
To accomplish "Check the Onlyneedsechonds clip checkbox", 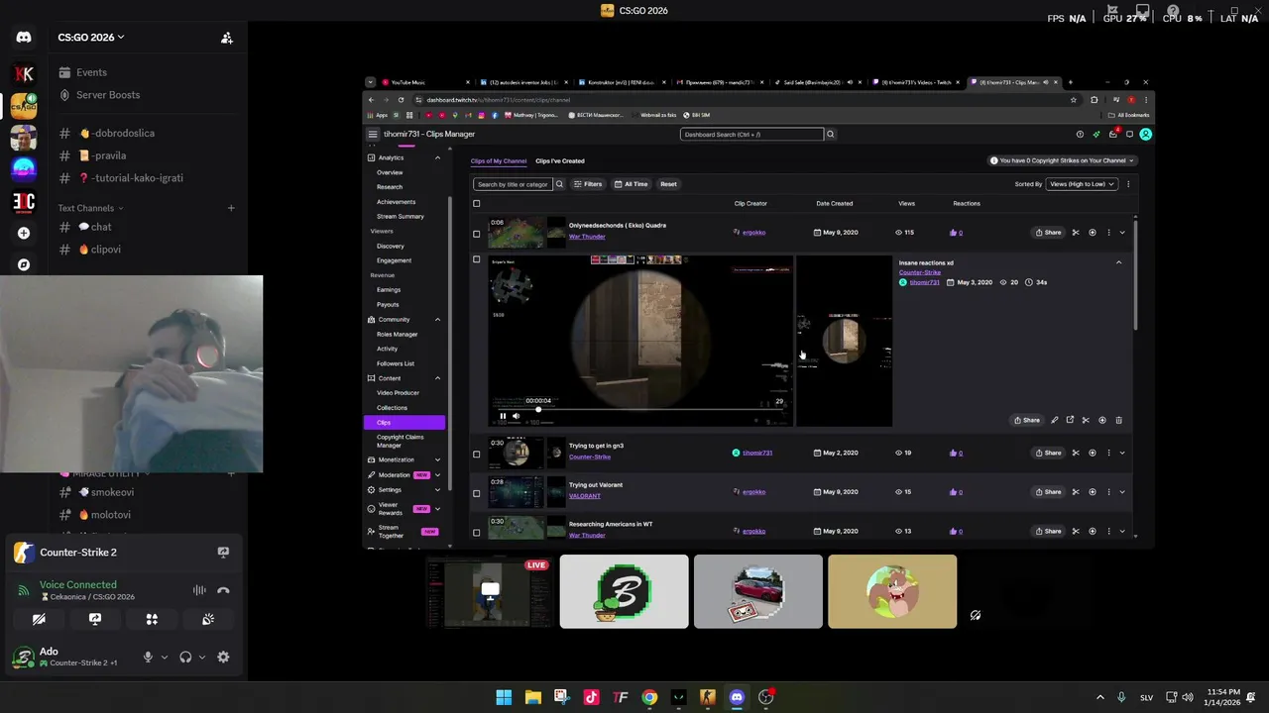I will coord(477,235).
